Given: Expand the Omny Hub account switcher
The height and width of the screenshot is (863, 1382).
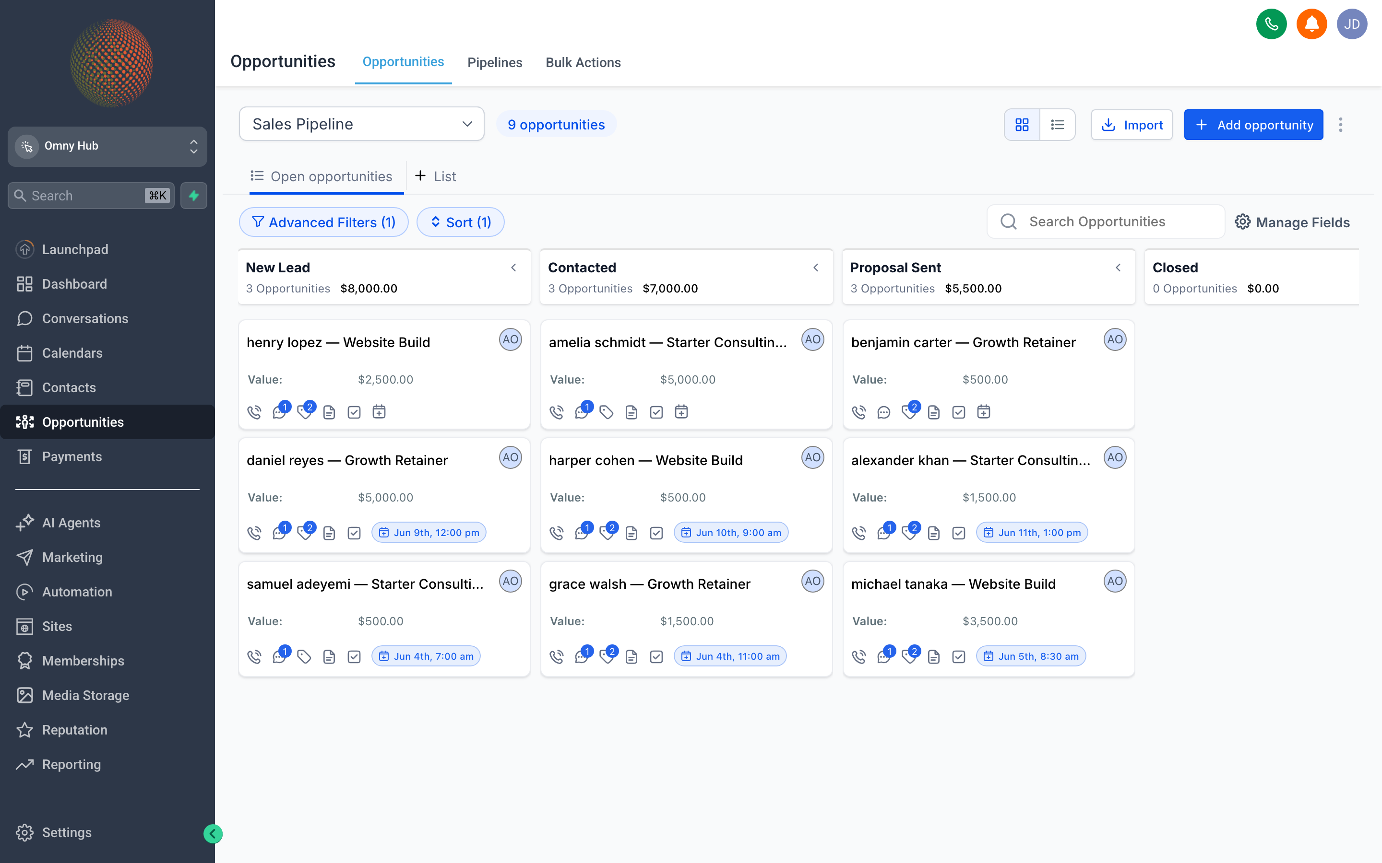Looking at the screenshot, I should pyautogui.click(x=107, y=146).
